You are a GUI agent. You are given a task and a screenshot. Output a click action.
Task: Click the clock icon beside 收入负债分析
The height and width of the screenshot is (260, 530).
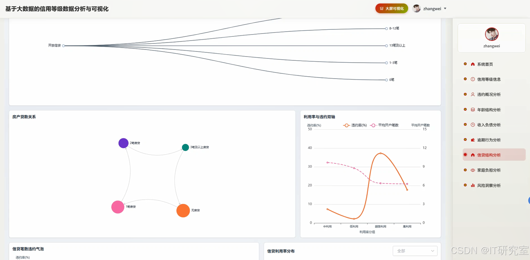[x=473, y=125]
